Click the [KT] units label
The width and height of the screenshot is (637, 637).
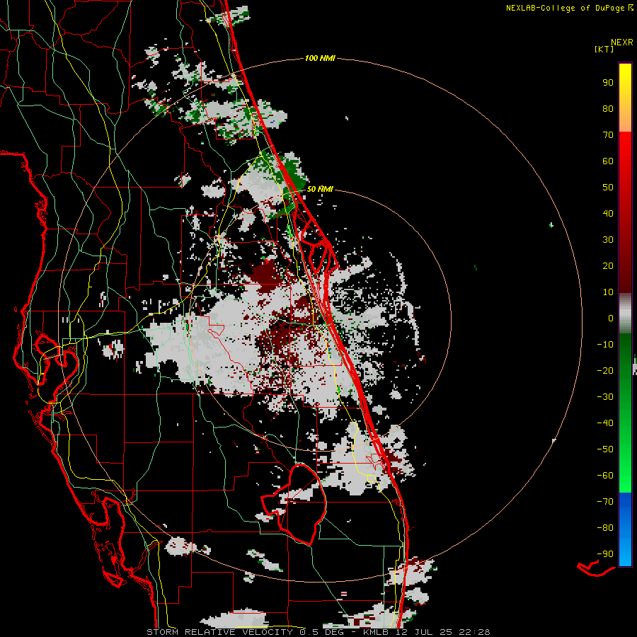[604, 49]
